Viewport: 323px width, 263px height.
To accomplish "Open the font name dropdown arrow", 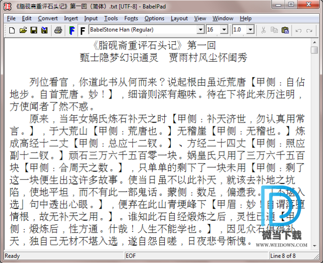I will [201, 30].
